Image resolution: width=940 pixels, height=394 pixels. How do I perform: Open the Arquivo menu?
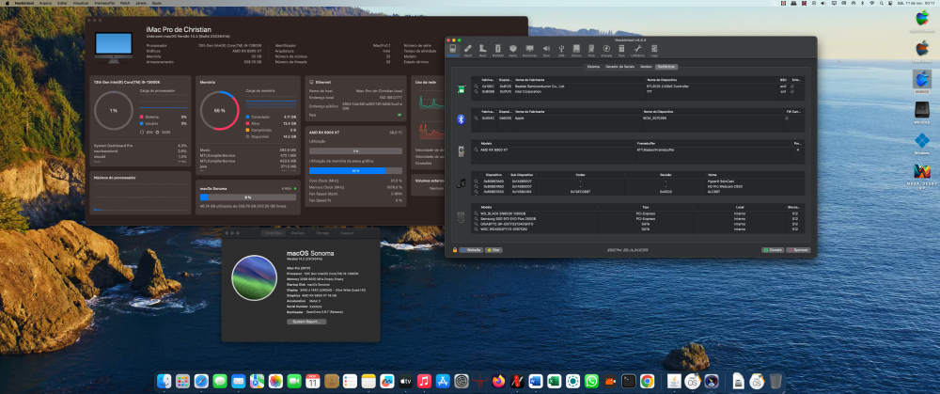click(x=45, y=3)
